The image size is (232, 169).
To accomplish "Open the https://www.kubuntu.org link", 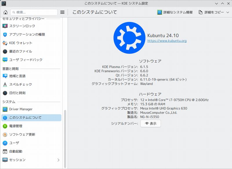I will [x=167, y=41].
